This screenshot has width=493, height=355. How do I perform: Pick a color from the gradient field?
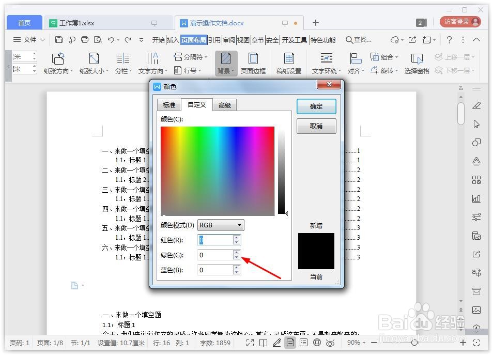(x=217, y=171)
